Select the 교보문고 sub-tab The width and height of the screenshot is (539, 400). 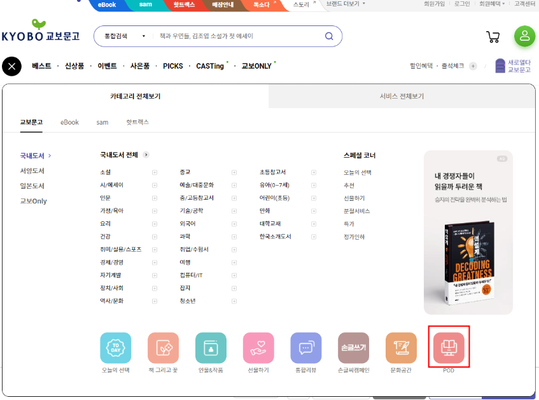31,122
